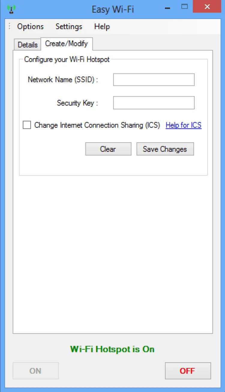The image size is (225, 392).
Task: Click the greyed-out ON button
Action: pos(35,371)
